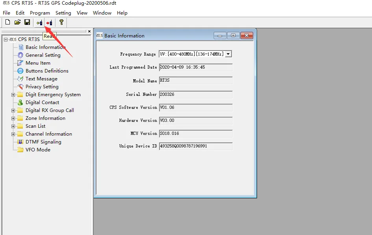Open the View menu

click(82, 13)
